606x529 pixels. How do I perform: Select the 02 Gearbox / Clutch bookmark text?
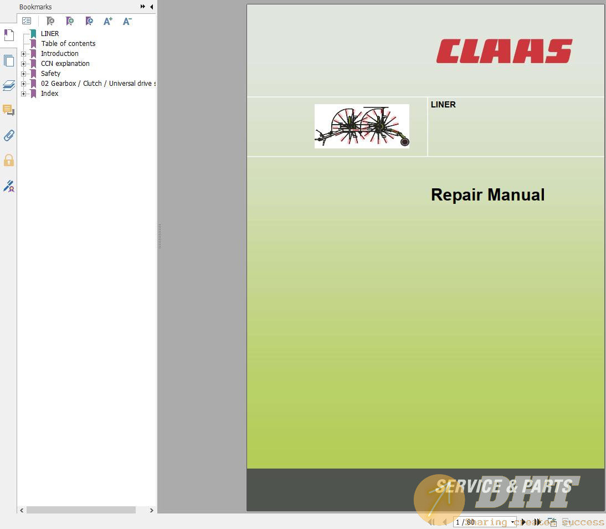(x=98, y=84)
